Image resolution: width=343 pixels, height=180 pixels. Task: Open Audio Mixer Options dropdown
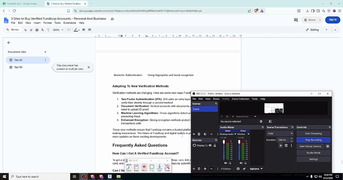point(256,169)
